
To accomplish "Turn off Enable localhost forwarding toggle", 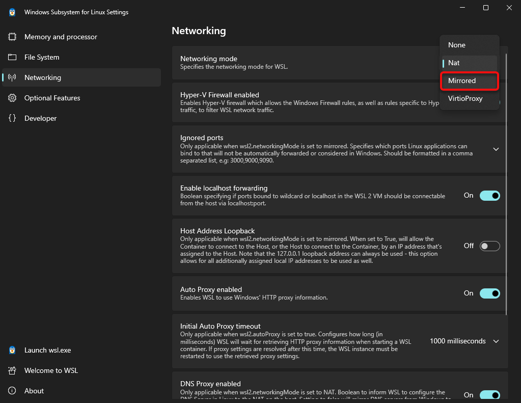I will (489, 196).
